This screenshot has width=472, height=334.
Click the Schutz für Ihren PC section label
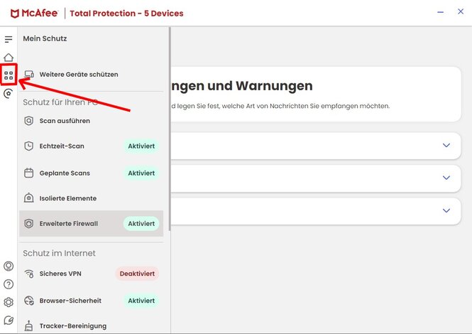[60, 102]
